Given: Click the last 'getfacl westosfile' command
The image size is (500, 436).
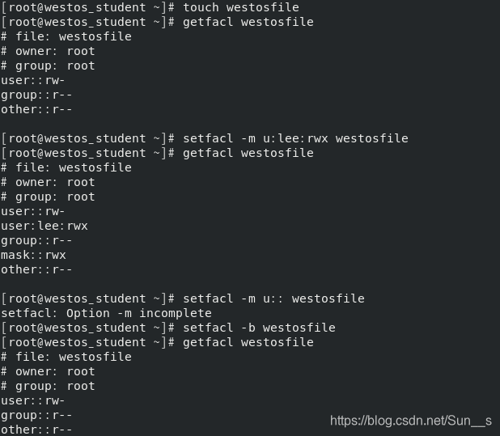Looking at the screenshot, I should click(x=248, y=342).
